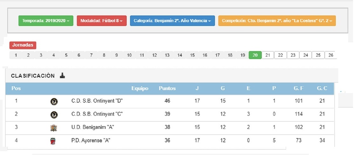Click the Puntos column header
The width and height of the screenshot is (361, 155).
[167, 88]
